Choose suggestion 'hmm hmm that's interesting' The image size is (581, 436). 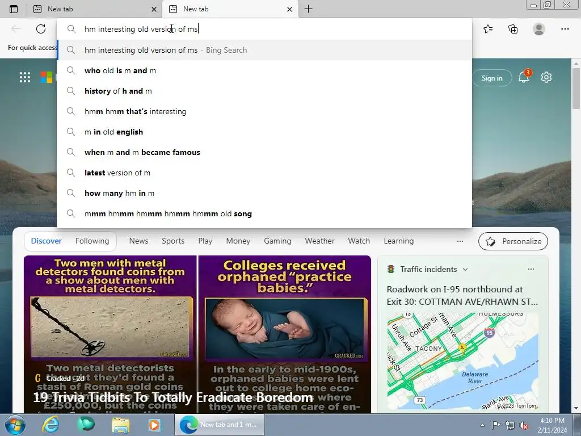pyautogui.click(x=265, y=111)
